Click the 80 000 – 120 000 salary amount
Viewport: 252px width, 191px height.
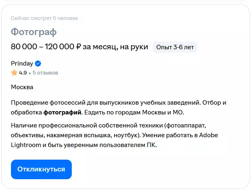click(42, 47)
